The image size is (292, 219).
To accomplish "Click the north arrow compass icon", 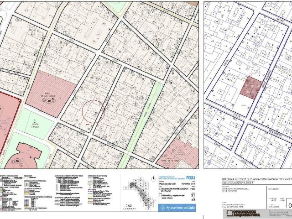I will [153, 178].
